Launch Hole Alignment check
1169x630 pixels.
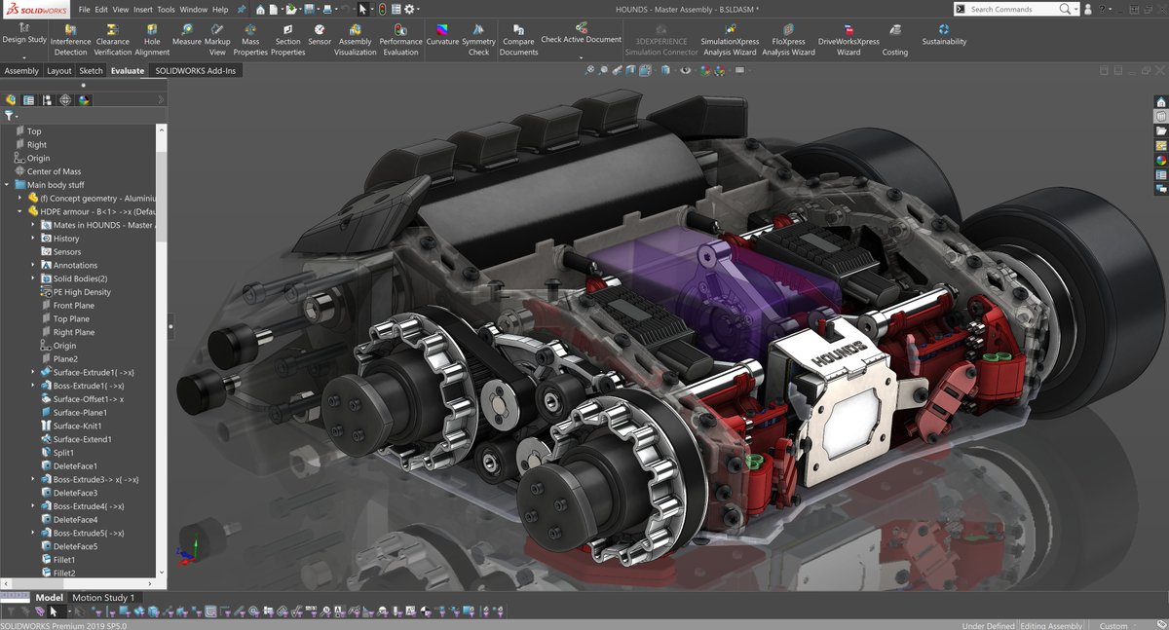click(152, 40)
